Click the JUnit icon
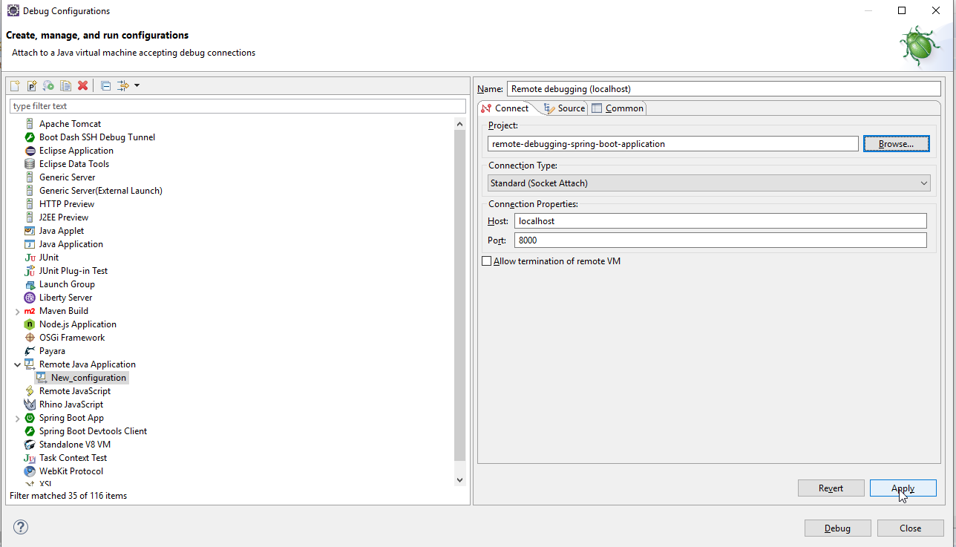The height and width of the screenshot is (547, 956). point(30,258)
